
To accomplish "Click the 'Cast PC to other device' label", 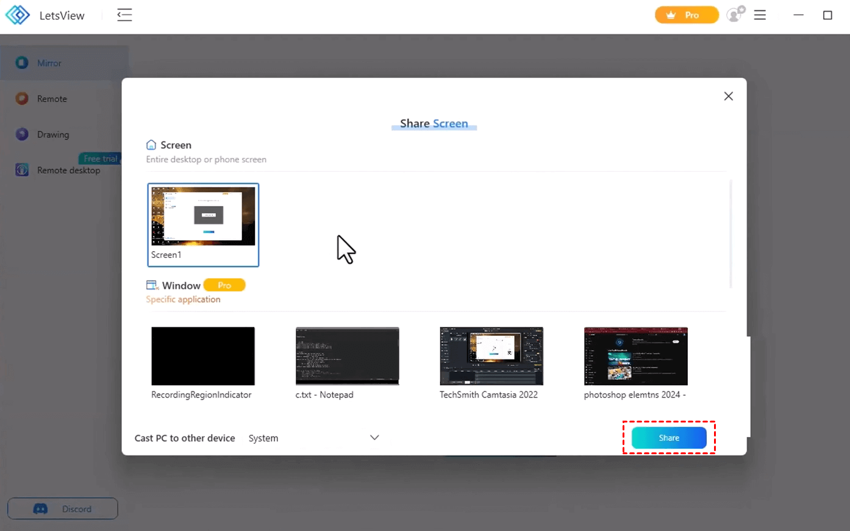I will (185, 438).
